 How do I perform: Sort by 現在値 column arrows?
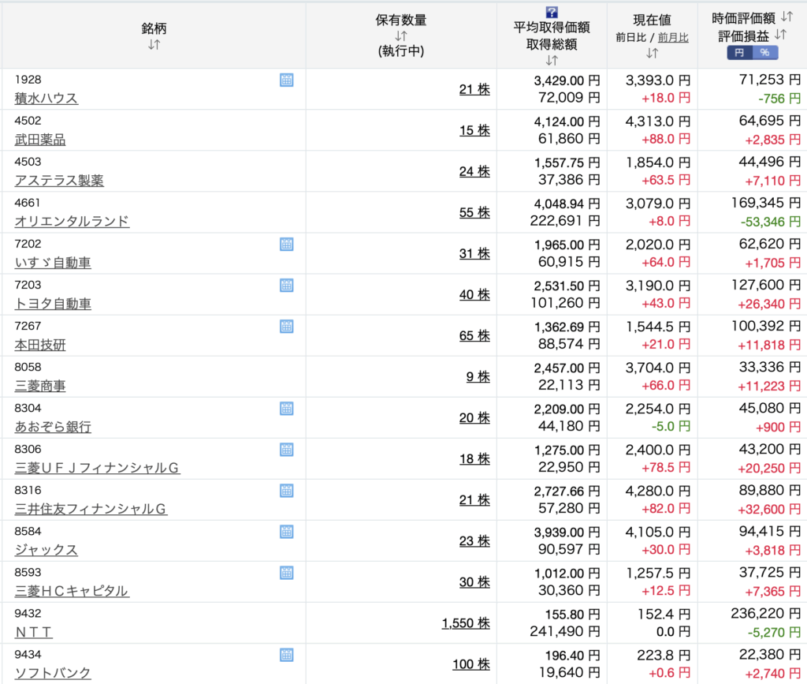pyautogui.click(x=652, y=54)
